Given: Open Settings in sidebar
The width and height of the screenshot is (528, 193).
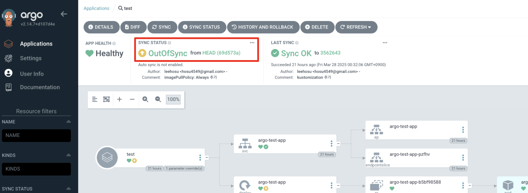Looking at the screenshot, I should pyautogui.click(x=31, y=58).
